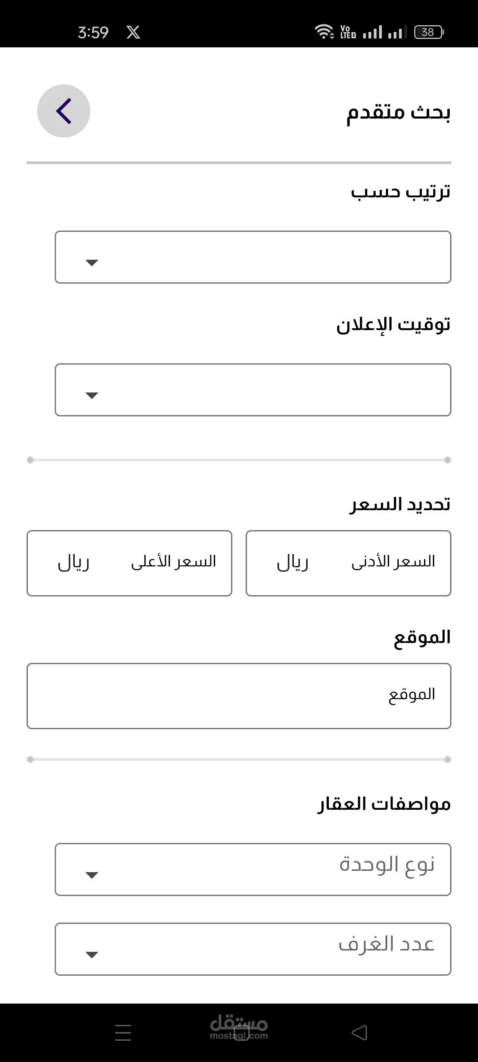Tap the مواصفات العقار section heading
This screenshot has height=1062, width=478.
384,804
